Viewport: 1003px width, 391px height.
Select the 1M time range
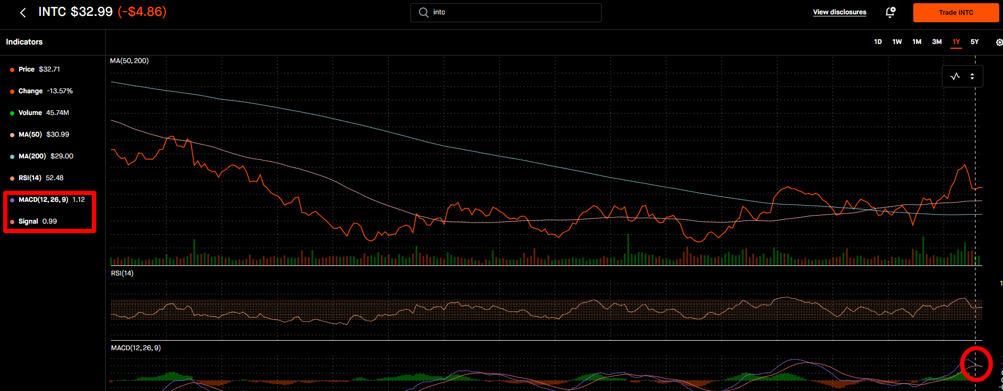(x=917, y=42)
